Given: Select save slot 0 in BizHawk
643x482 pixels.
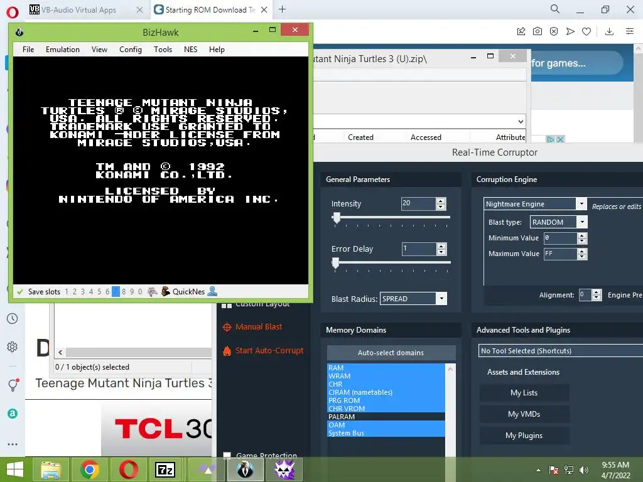Looking at the screenshot, I should point(140,292).
